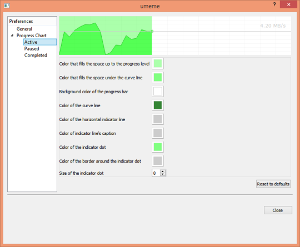Change the indicator dot color swatch

[x=158, y=147]
